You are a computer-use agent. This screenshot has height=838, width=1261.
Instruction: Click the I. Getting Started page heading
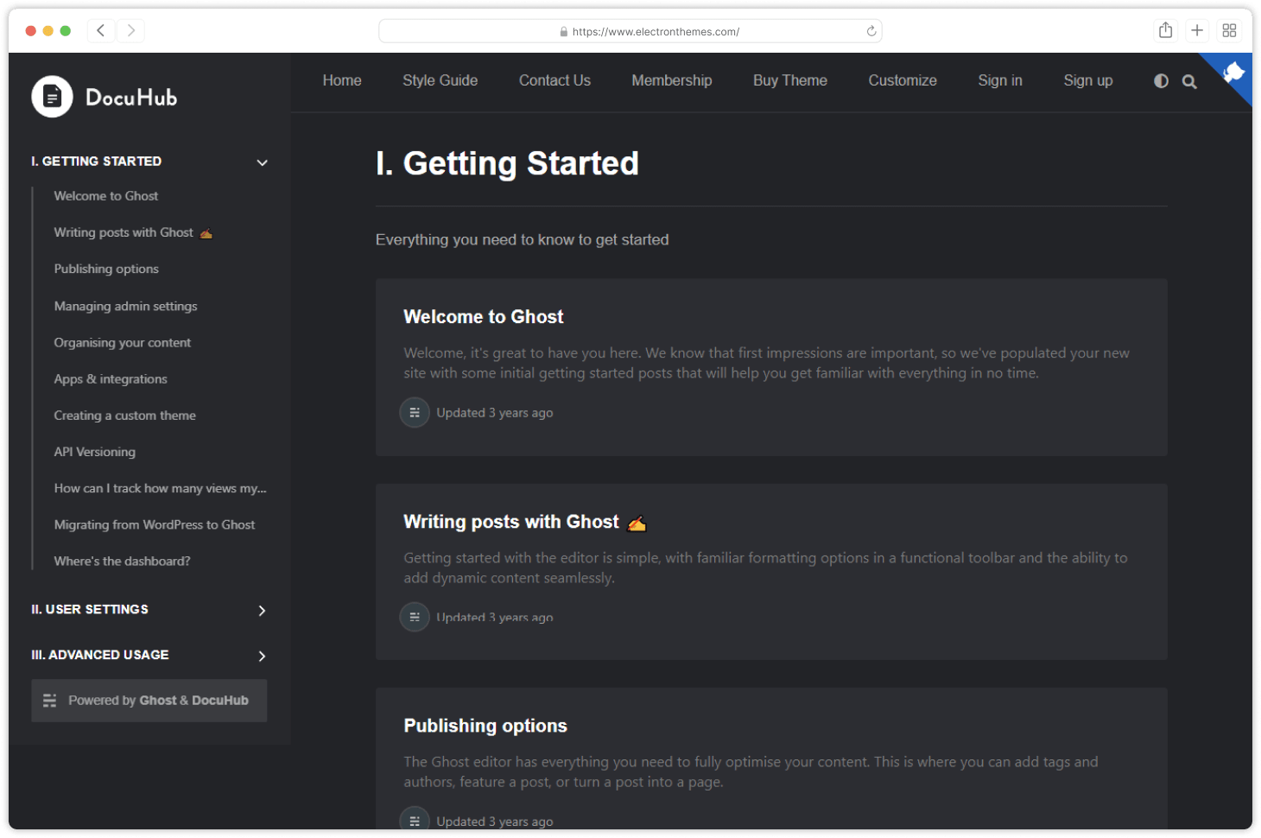click(507, 163)
